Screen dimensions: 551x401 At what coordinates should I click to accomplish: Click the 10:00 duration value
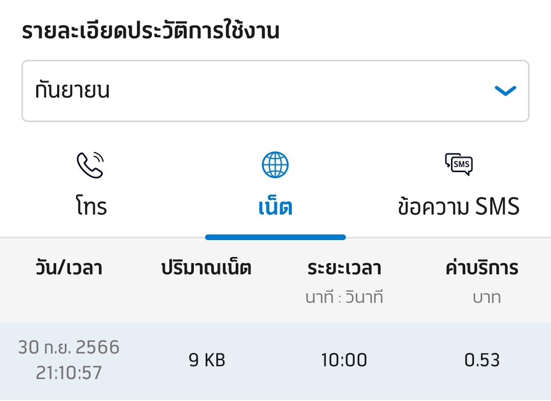point(344,360)
